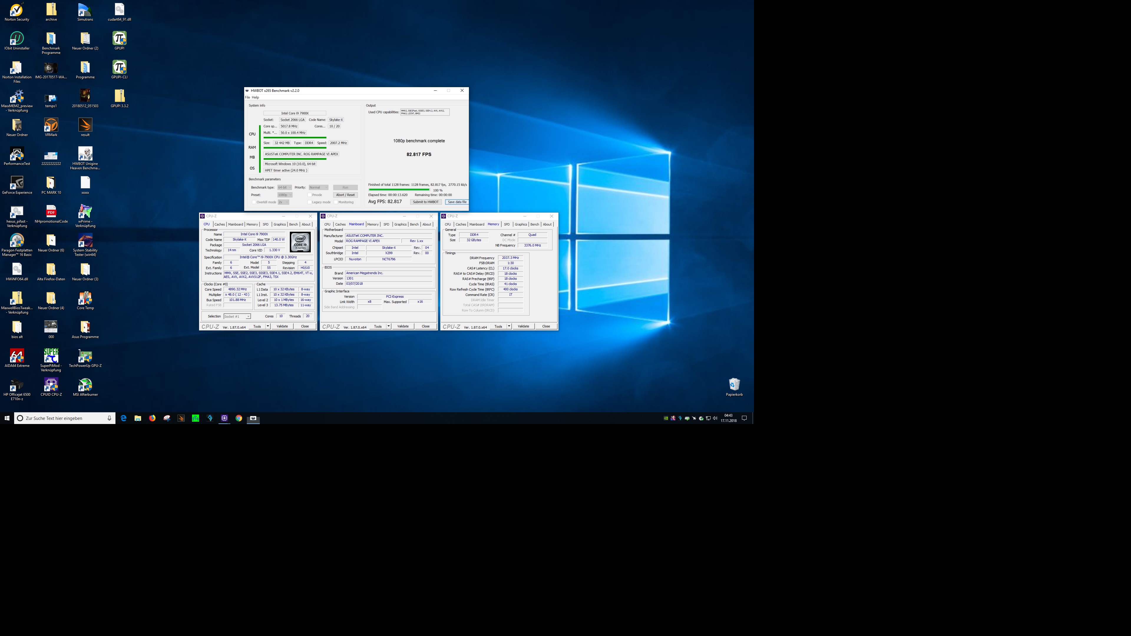Open the Norton Security desktop icon

click(17, 12)
